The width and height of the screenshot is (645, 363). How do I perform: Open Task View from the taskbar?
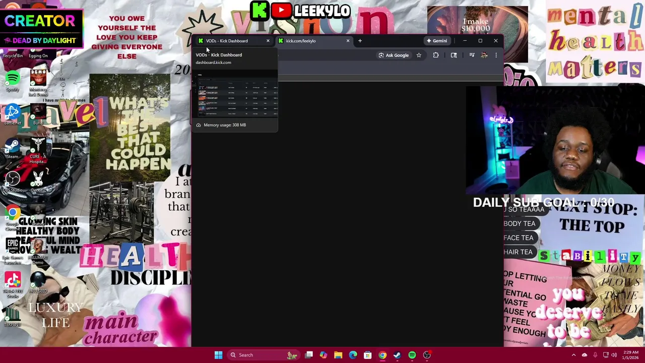(x=309, y=355)
